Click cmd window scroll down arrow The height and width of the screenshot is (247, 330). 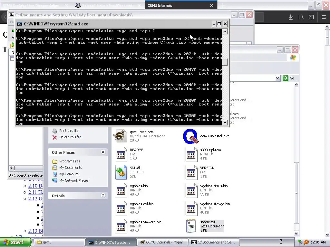[225, 123]
